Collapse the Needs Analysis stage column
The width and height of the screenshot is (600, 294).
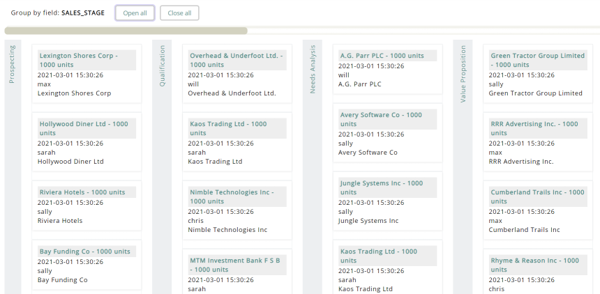313,70
